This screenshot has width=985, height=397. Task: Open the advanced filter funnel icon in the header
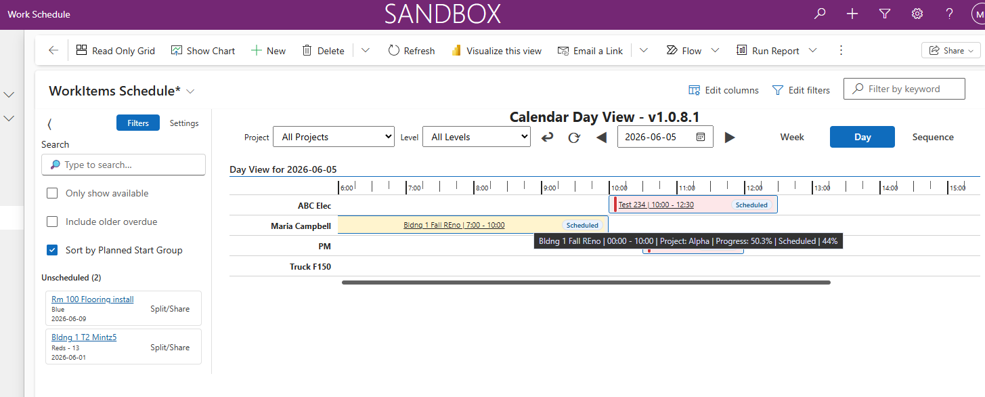885,14
